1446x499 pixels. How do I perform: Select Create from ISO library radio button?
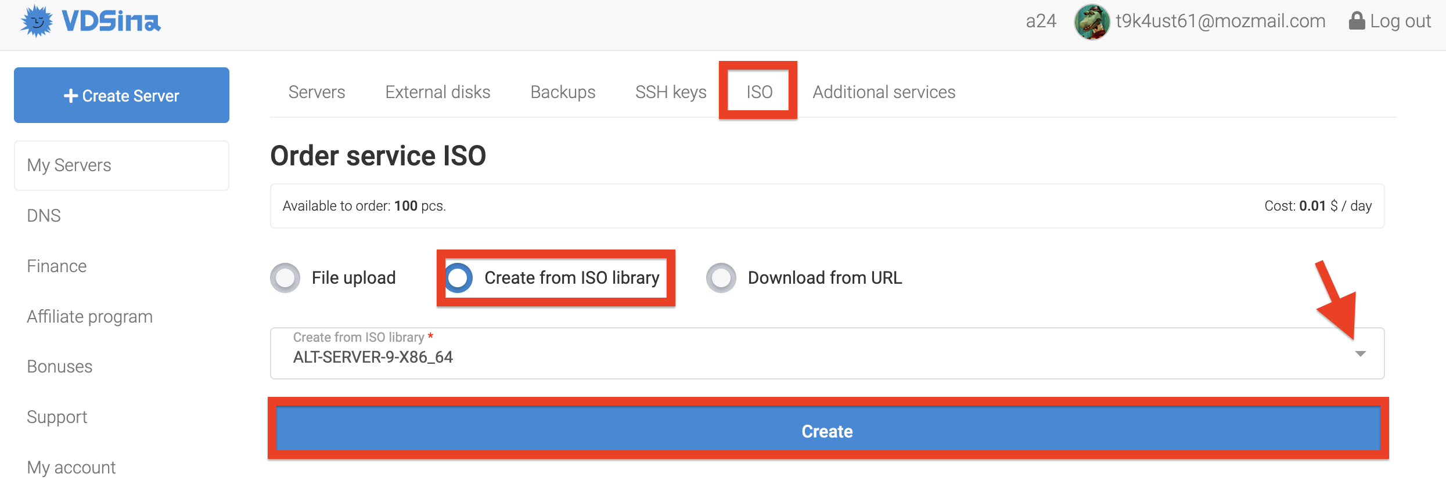coord(459,278)
